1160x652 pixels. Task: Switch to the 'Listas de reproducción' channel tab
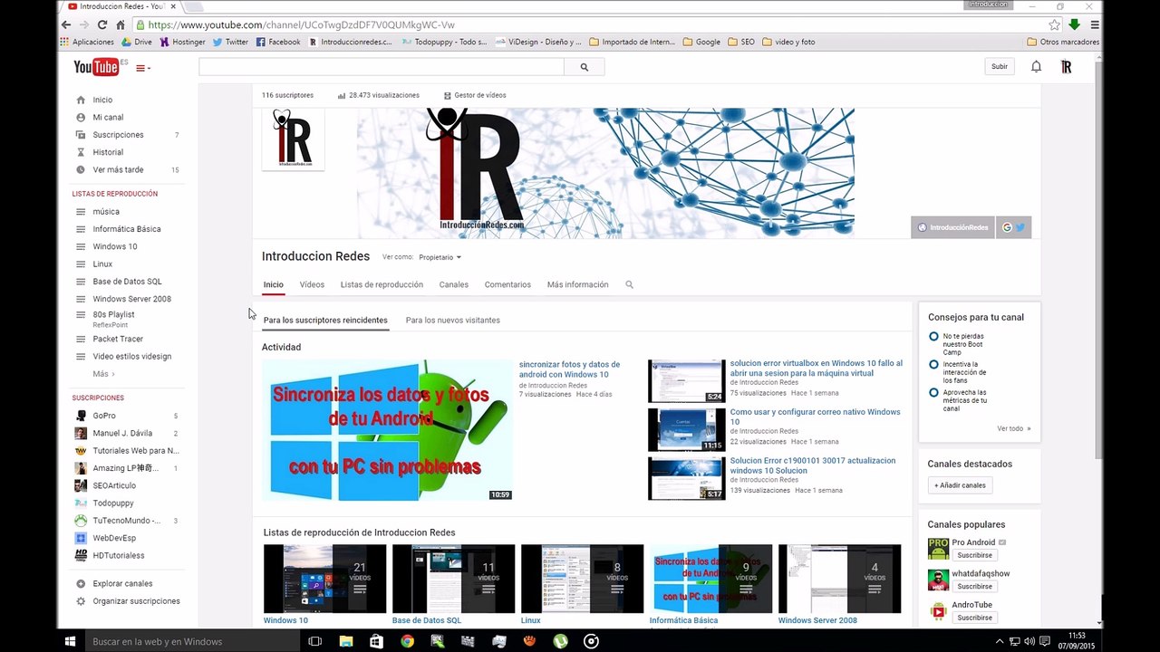[x=382, y=284]
